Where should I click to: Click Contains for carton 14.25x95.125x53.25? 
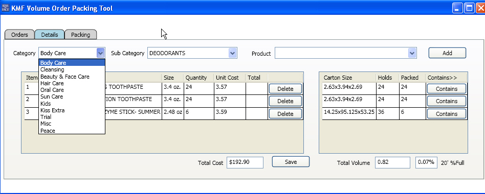(446, 114)
